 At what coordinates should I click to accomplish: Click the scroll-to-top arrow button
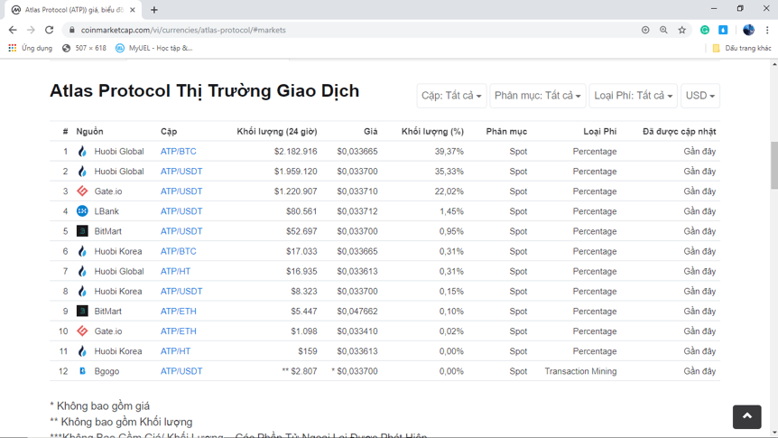click(x=746, y=416)
